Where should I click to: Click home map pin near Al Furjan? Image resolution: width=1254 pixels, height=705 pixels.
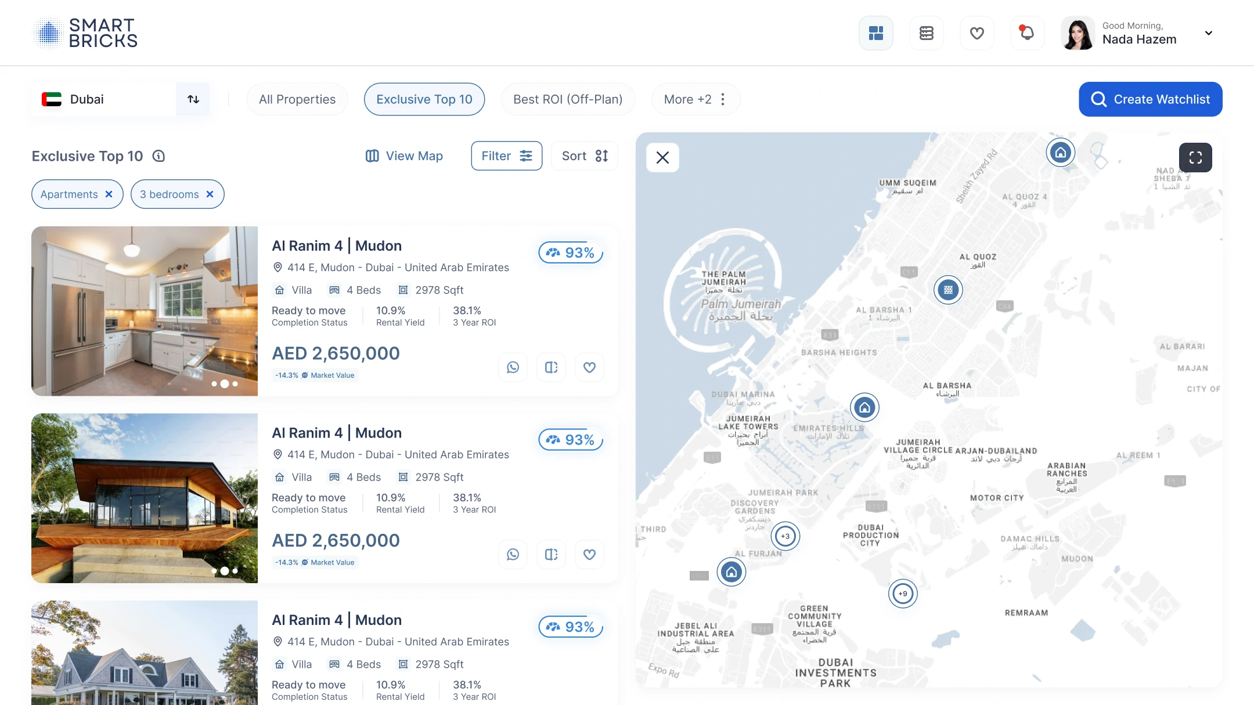732,572
